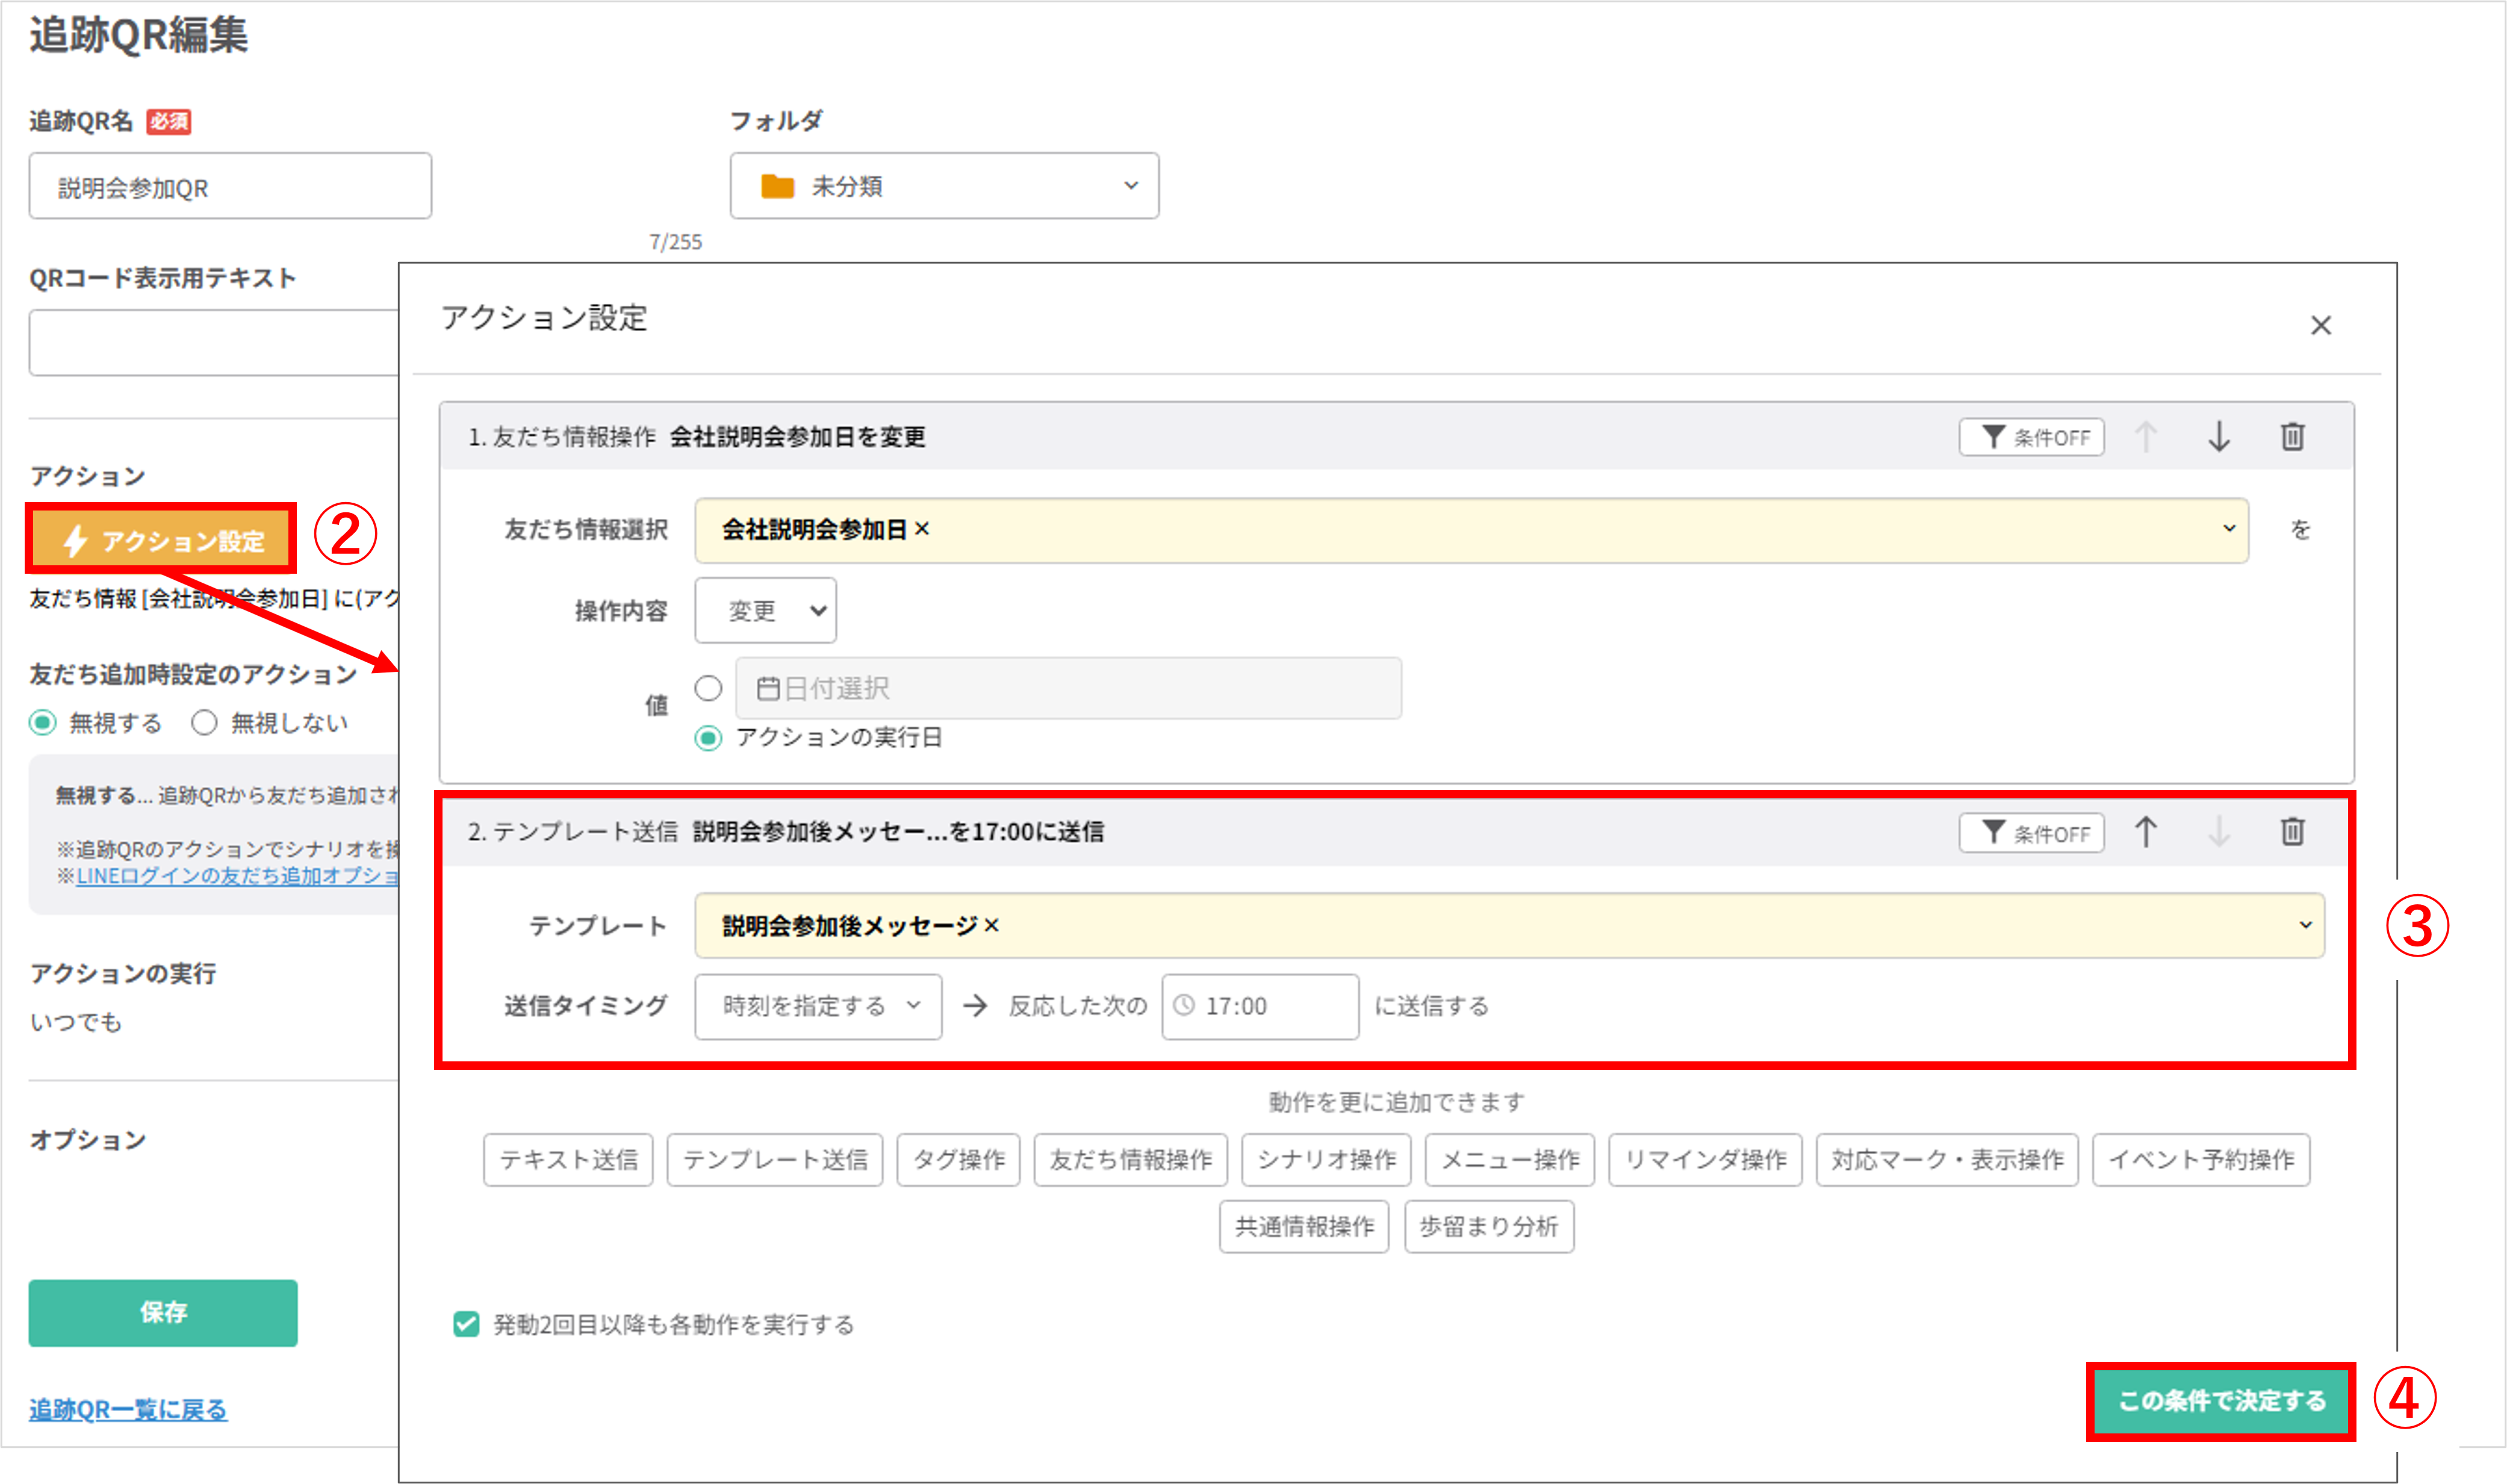2507x1484 pixels.
Task: Toggle 発動2回目以降も各動作を実行する checkbox
Action: point(466,1324)
